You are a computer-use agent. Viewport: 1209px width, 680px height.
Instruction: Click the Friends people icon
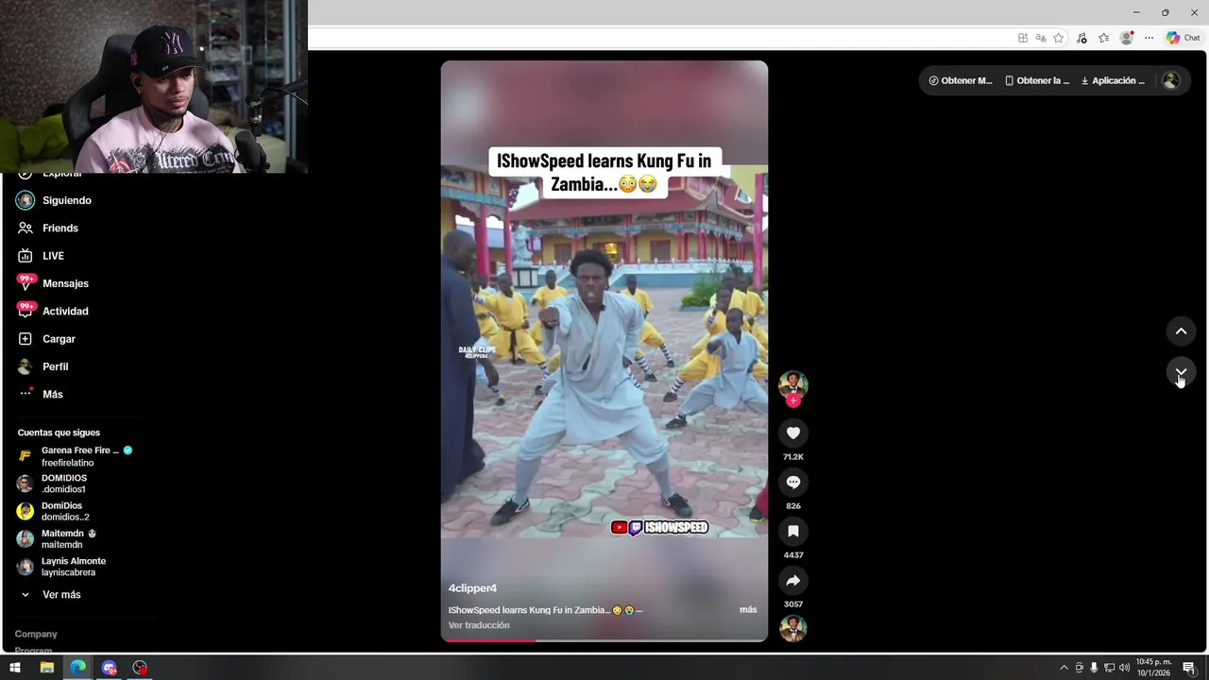click(x=26, y=229)
